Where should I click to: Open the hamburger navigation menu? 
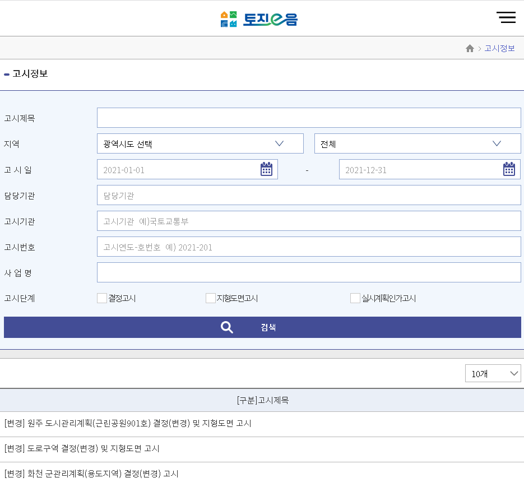click(x=506, y=17)
